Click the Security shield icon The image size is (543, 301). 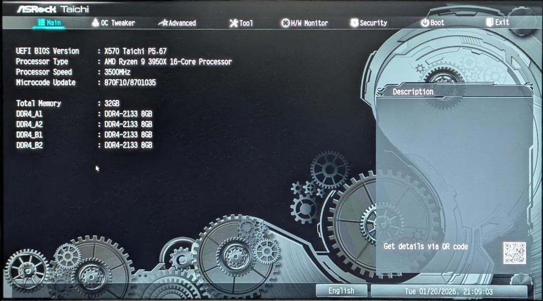pos(354,23)
